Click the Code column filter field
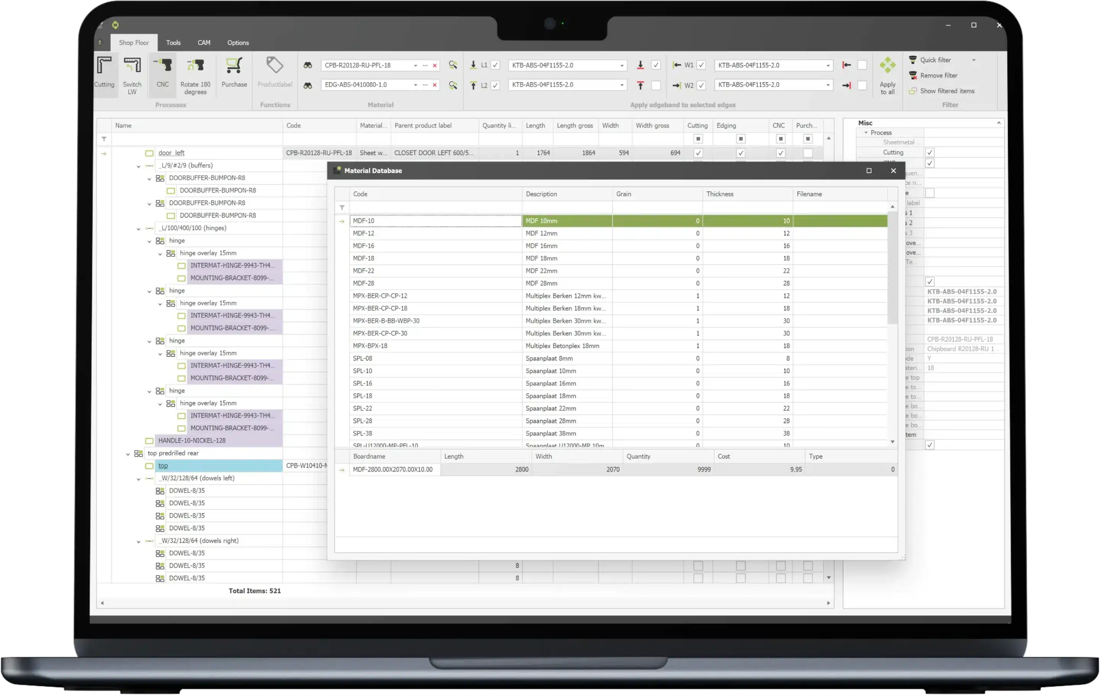1100x695 pixels. click(435, 208)
